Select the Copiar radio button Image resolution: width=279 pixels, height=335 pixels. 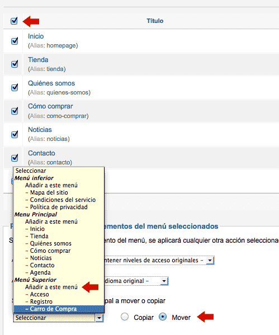coord(125,317)
